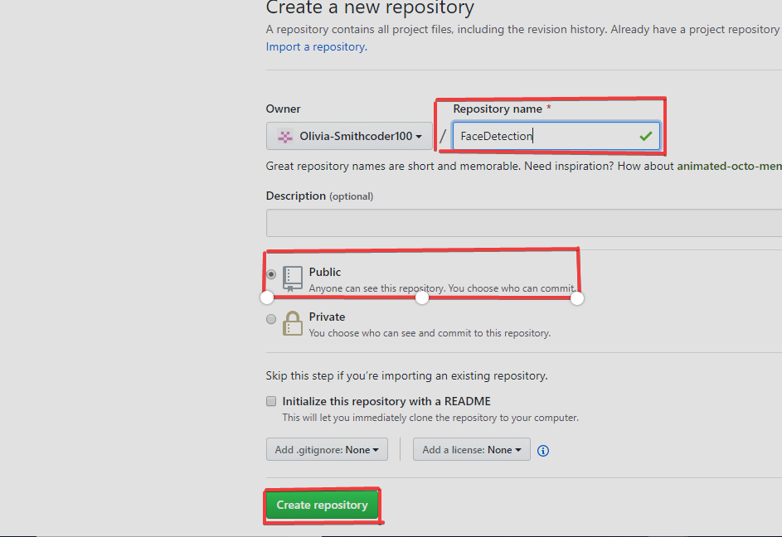Click the caret icon on Add .gitignore button
782x537 pixels.
374,448
